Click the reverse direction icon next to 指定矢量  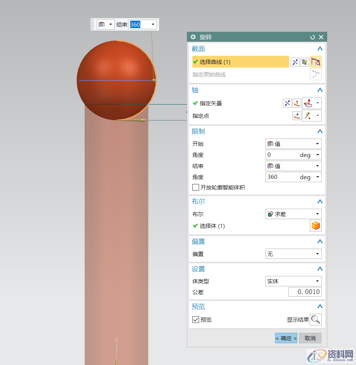click(x=287, y=103)
